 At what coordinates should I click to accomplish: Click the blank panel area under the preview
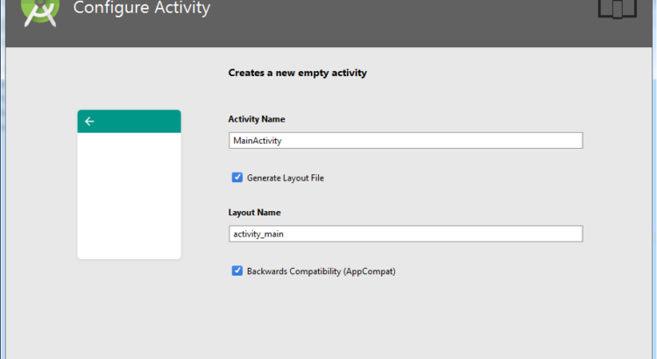pos(129,306)
